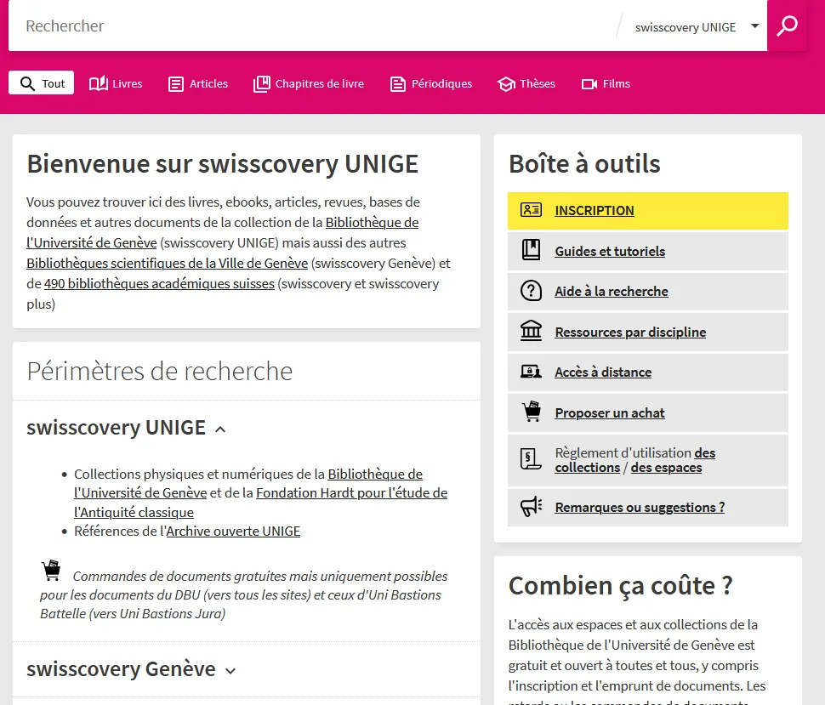Collapse the swisscovery UNIGE section

pyautogui.click(x=126, y=428)
